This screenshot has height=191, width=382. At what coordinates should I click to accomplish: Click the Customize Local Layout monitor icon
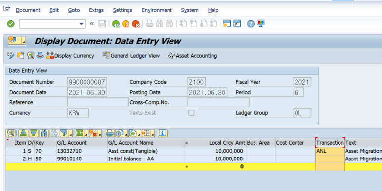coord(260,24)
